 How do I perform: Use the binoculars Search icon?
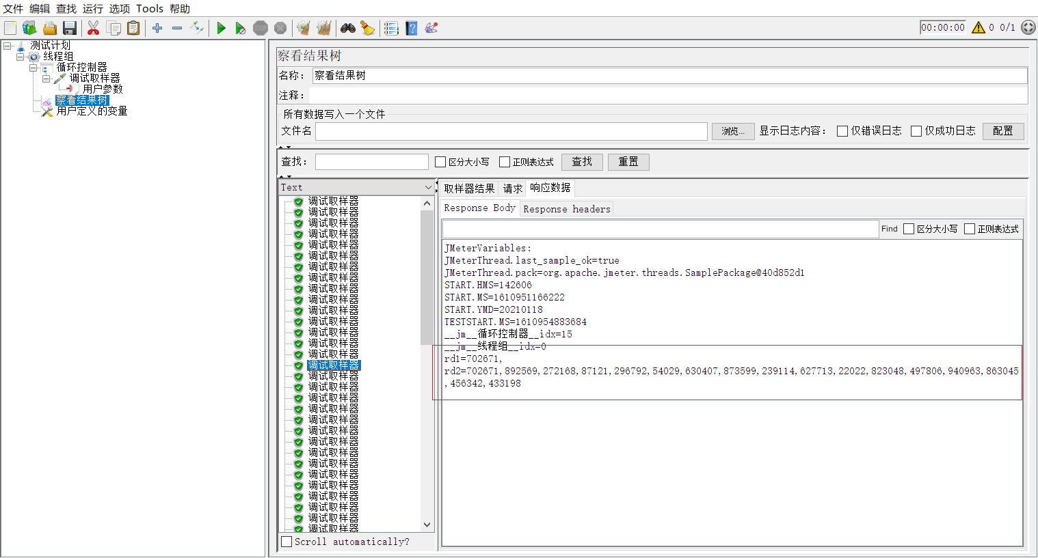pyautogui.click(x=347, y=28)
